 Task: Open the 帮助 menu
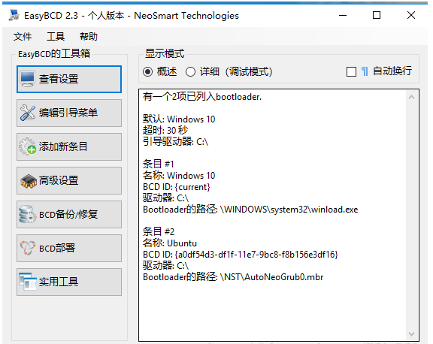click(89, 36)
